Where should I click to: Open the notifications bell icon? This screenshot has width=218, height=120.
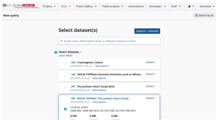pyautogui.click(x=189, y=6)
